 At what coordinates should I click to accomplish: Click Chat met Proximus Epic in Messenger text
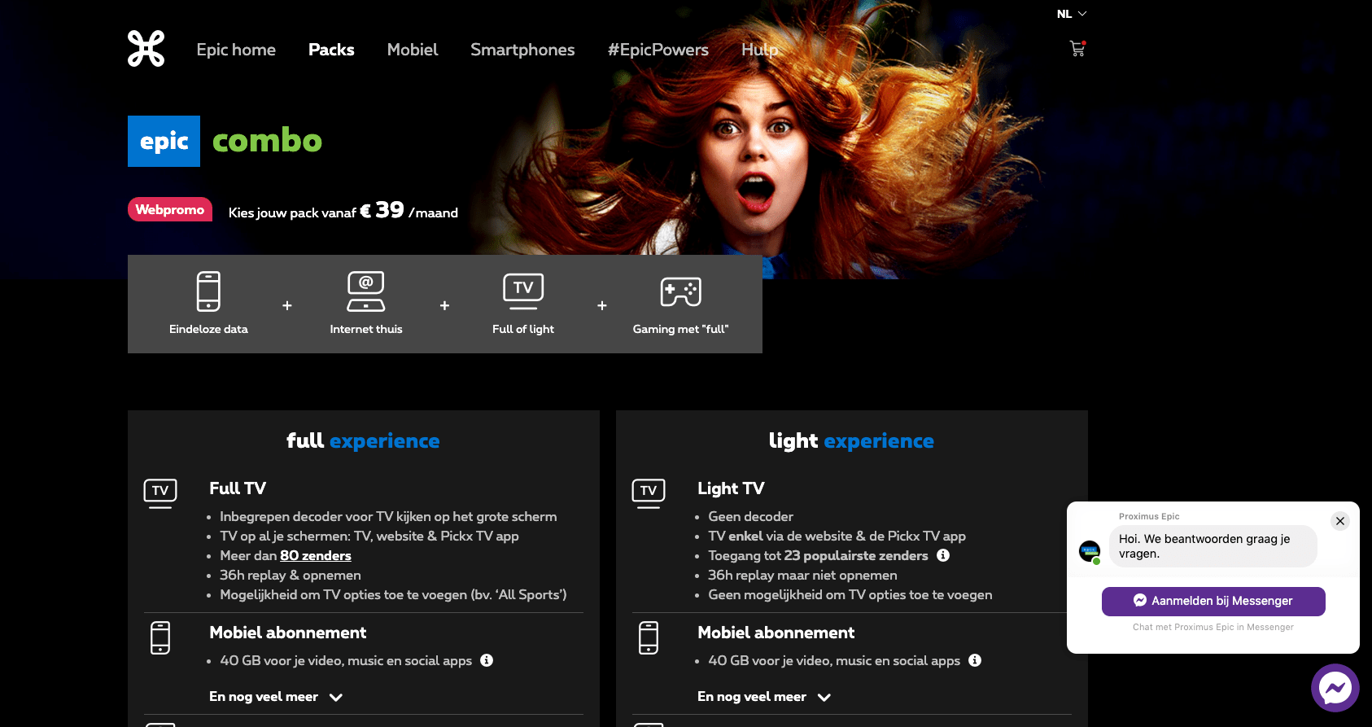point(1213,627)
